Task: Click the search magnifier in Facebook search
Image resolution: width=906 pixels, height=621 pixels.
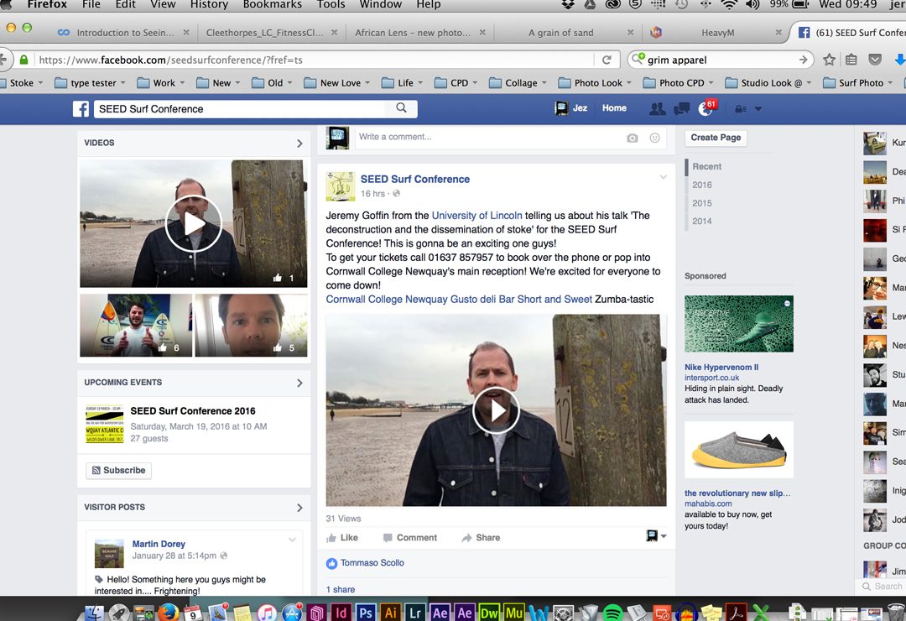Action: [401, 108]
